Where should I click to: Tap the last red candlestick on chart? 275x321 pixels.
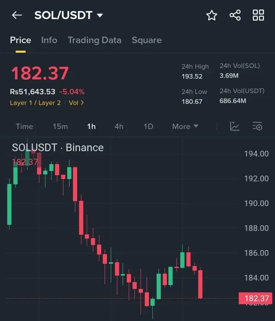200,284
